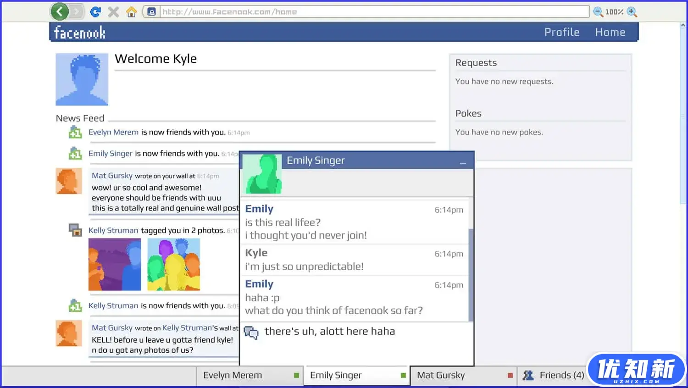Click the 100% zoom level label

[x=614, y=12]
